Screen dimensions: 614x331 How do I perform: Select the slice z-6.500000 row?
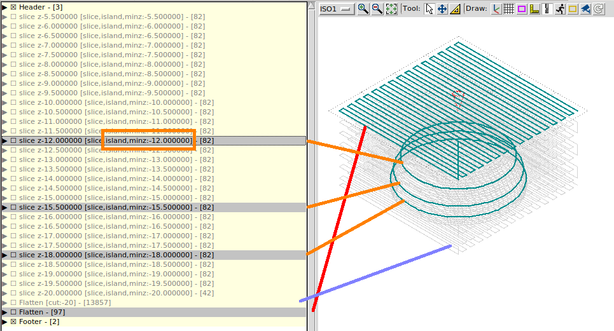click(153, 36)
